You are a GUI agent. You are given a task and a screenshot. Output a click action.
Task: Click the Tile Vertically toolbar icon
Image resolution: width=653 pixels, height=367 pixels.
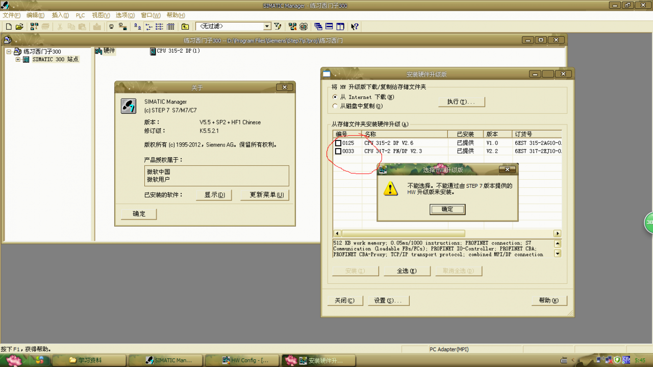click(340, 27)
